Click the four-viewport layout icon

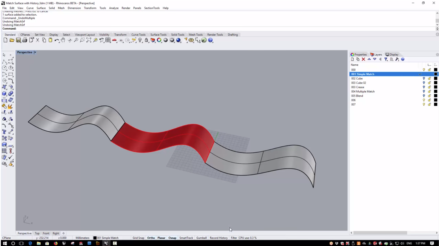(x=108, y=40)
